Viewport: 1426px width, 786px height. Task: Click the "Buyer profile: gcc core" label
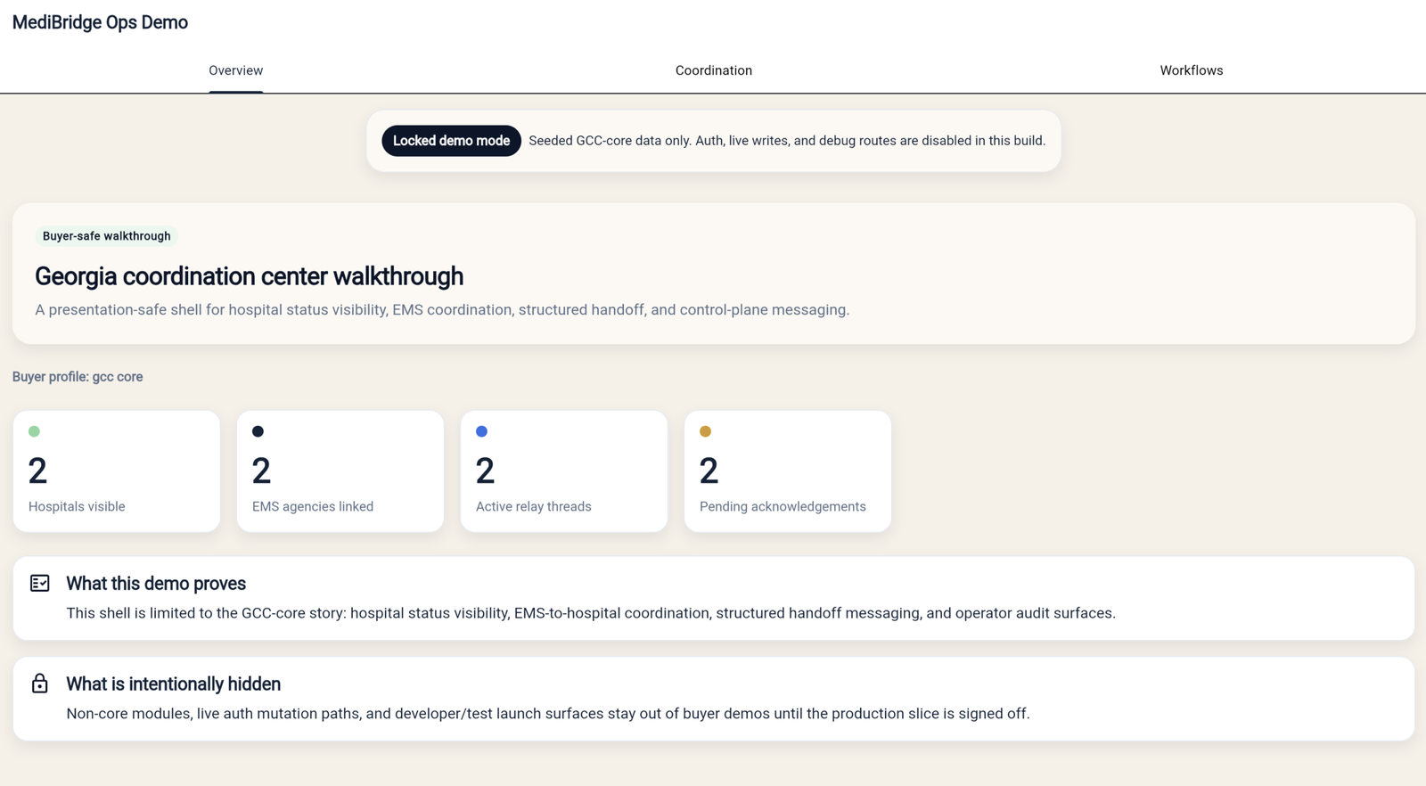pyautogui.click(x=78, y=377)
